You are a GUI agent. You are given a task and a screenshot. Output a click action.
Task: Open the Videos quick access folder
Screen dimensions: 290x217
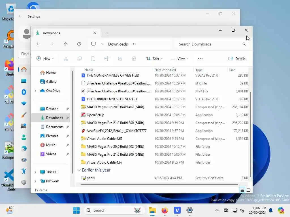point(51,154)
